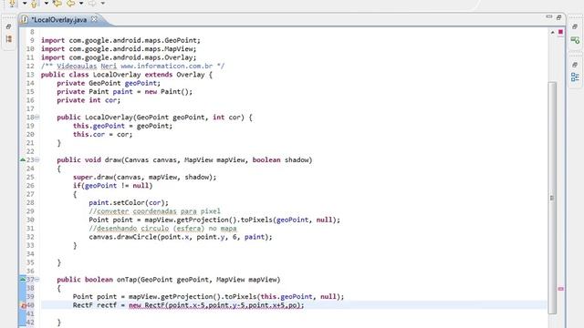Click the Videoaulas Neri comment line
The image size is (584, 328).
(132, 66)
